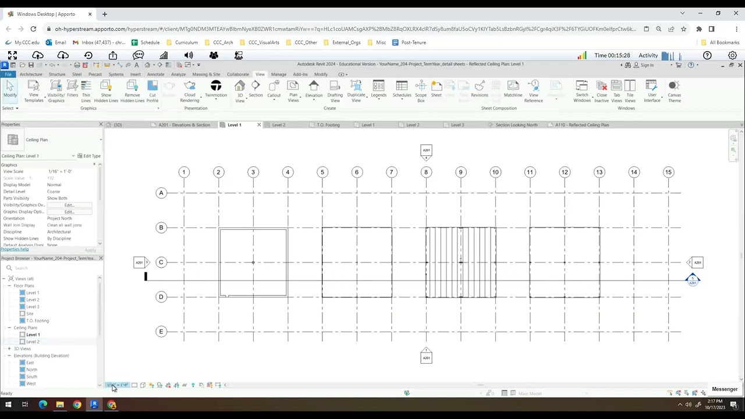Select the Matchline tool
Viewport: 745px width, 419px height.
[513, 88]
